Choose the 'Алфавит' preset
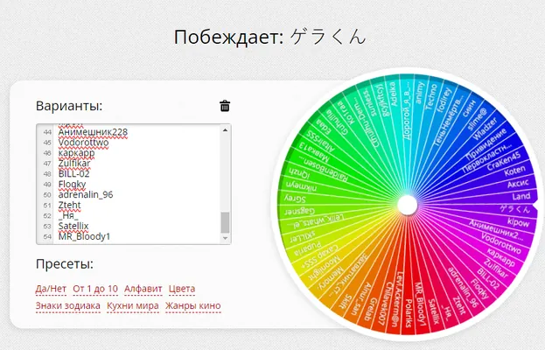545x350 pixels. pyautogui.click(x=143, y=289)
